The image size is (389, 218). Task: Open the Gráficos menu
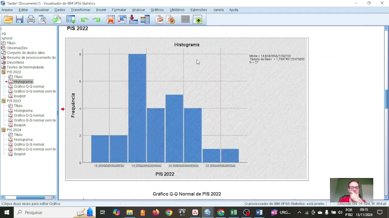[x=157, y=10]
